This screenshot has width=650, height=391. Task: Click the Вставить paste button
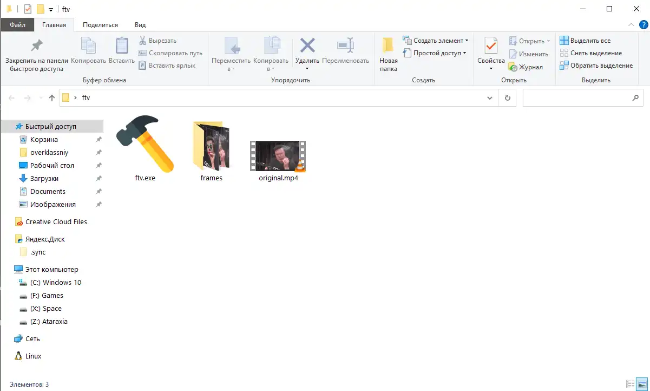click(122, 51)
